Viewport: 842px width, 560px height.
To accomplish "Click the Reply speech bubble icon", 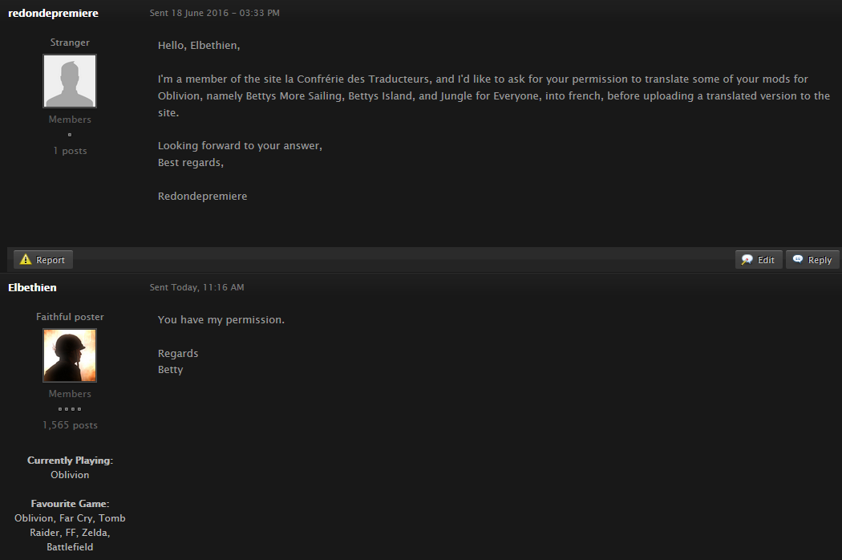I will point(798,259).
